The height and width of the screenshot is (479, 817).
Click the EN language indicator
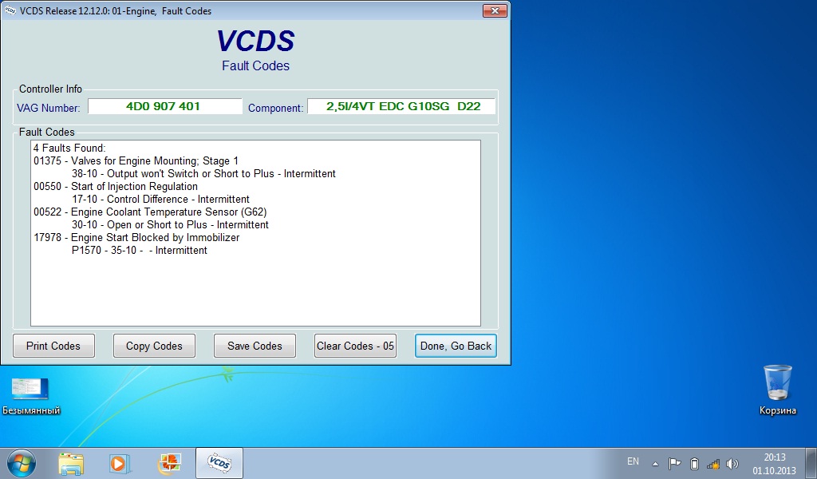(x=633, y=461)
